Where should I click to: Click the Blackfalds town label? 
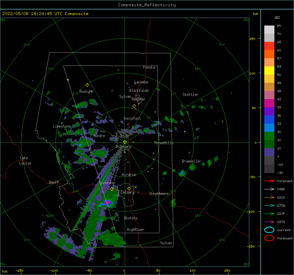pyautogui.click(x=139, y=91)
